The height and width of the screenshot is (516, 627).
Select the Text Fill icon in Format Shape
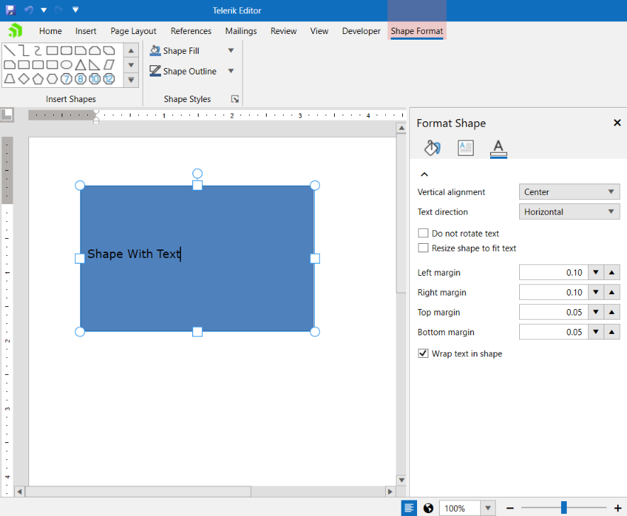click(x=498, y=147)
